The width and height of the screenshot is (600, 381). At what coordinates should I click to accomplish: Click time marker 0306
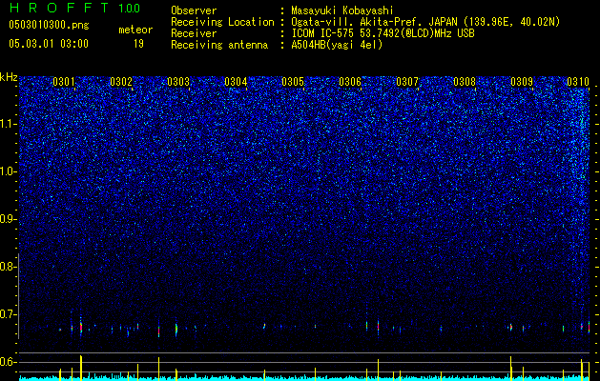[350, 82]
